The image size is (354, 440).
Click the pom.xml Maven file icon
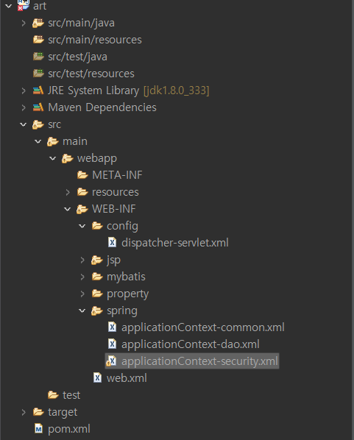click(38, 429)
